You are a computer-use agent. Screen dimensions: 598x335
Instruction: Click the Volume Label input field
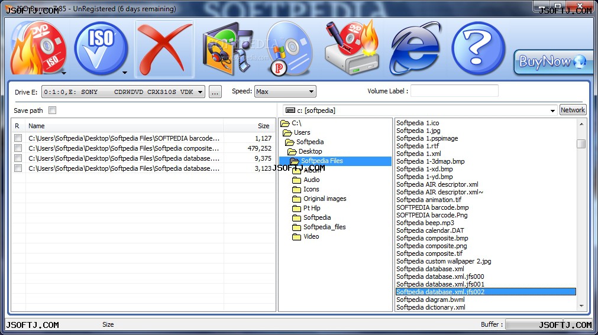[454, 91]
